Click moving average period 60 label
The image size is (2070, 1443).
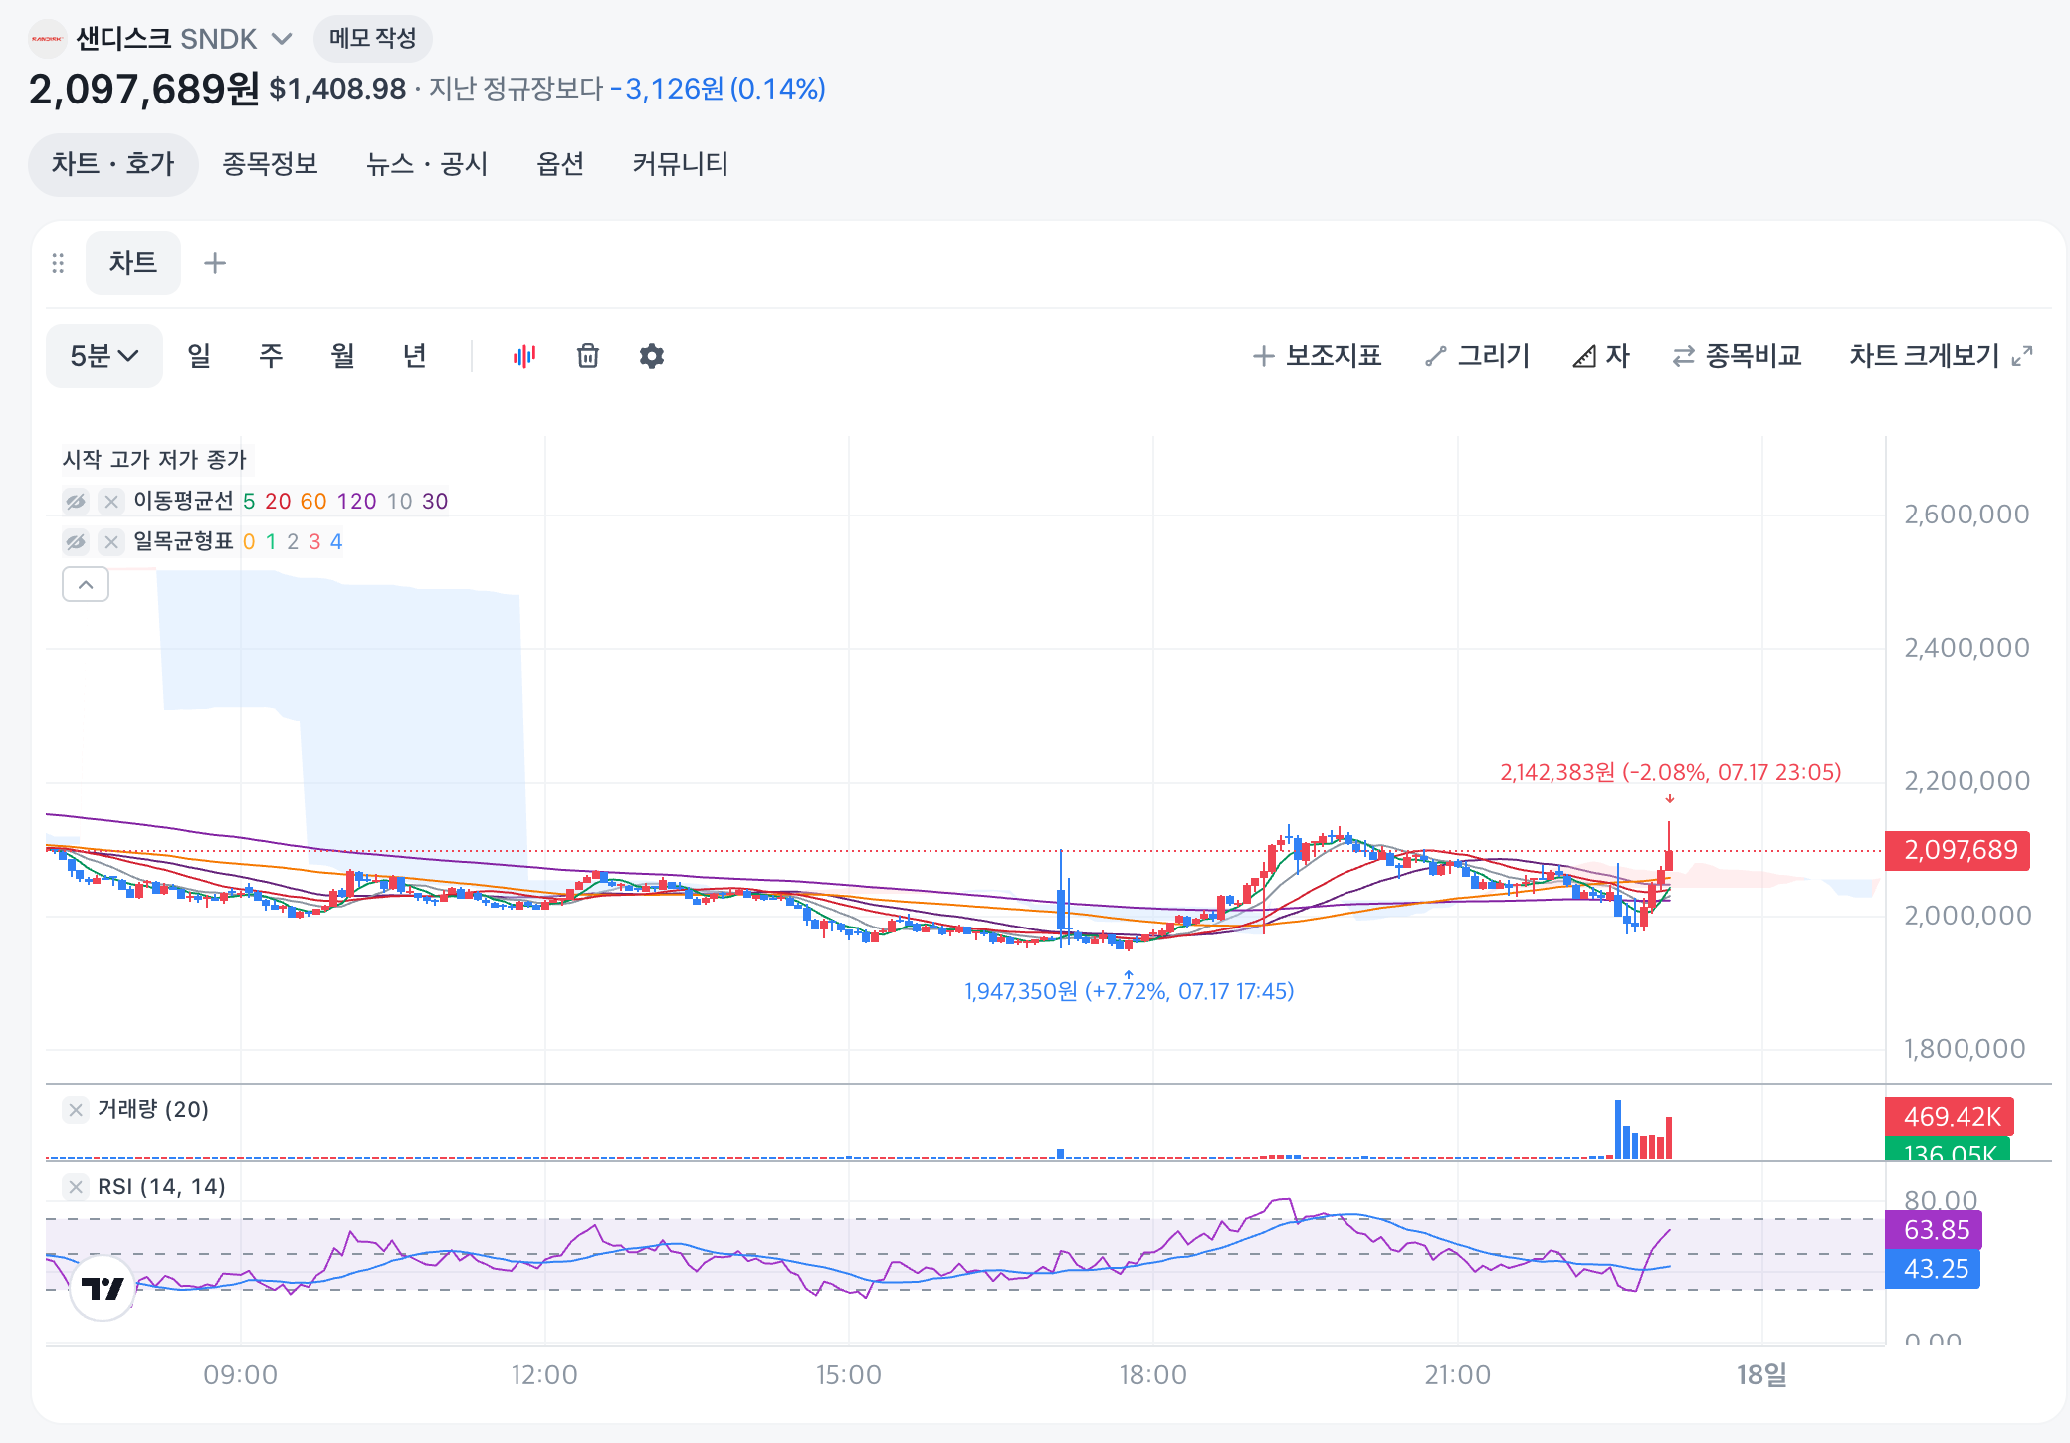click(x=313, y=501)
